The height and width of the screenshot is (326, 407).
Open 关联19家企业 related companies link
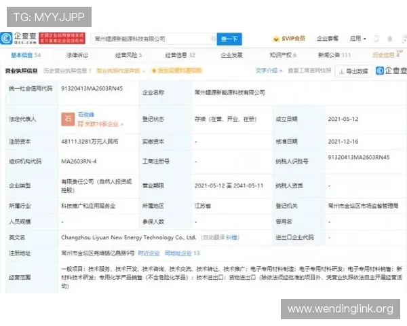[x=100, y=124]
